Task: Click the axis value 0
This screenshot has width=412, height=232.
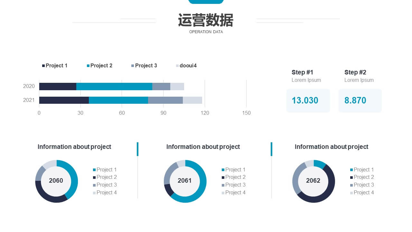Action: click(39, 113)
